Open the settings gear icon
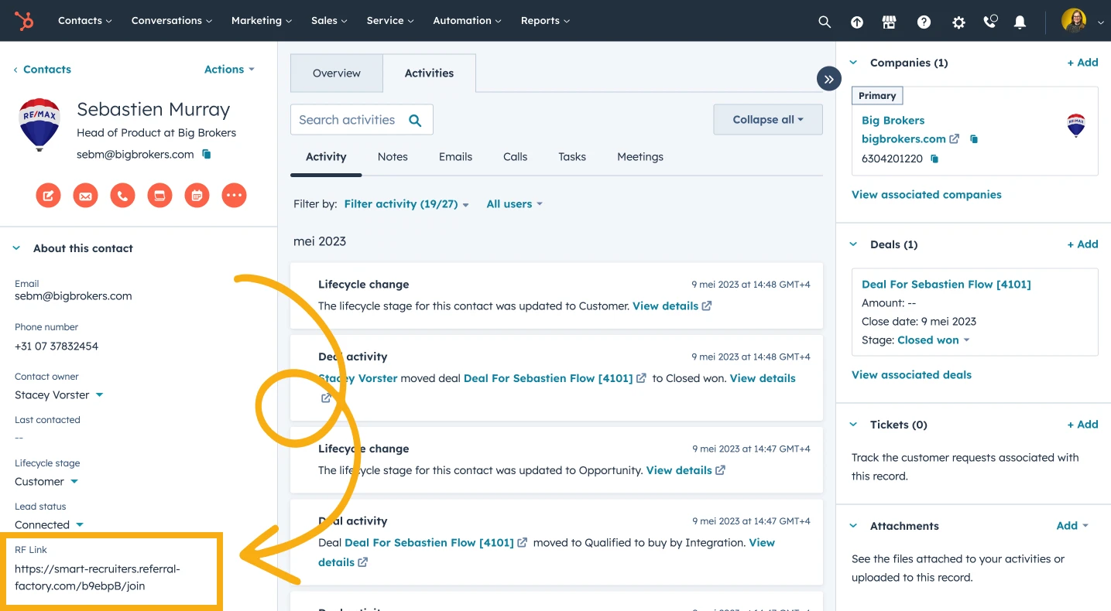Screen dimensions: 1111x611 (958, 22)
